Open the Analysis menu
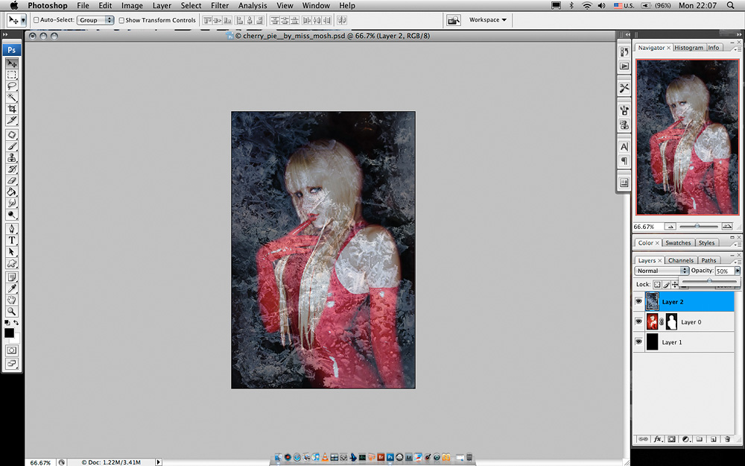The width and height of the screenshot is (745, 466). click(x=253, y=6)
